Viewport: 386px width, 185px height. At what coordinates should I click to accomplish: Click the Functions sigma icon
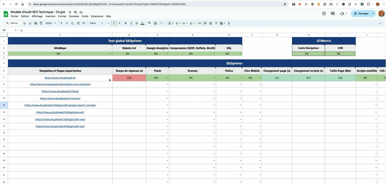point(229,23)
